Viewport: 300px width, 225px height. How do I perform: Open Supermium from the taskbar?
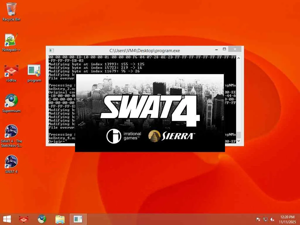tap(42, 219)
